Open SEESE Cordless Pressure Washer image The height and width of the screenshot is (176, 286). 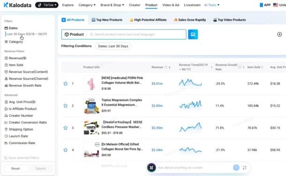point(91,128)
